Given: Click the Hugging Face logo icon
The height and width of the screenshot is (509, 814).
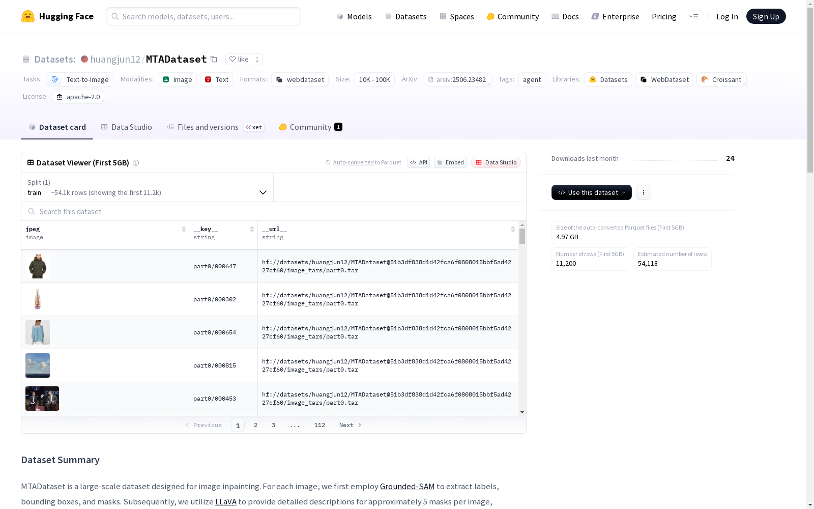Looking at the screenshot, I should pos(28,16).
